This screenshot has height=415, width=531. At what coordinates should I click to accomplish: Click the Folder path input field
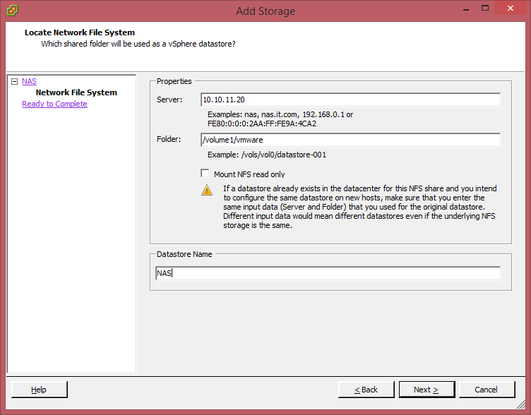click(350, 140)
